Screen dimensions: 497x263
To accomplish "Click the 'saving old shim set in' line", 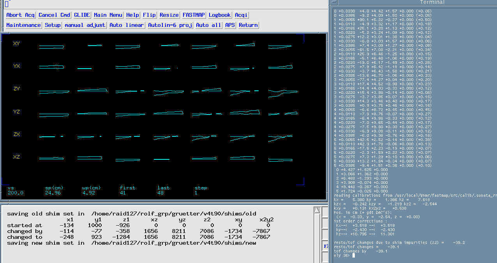I will coord(132,214).
